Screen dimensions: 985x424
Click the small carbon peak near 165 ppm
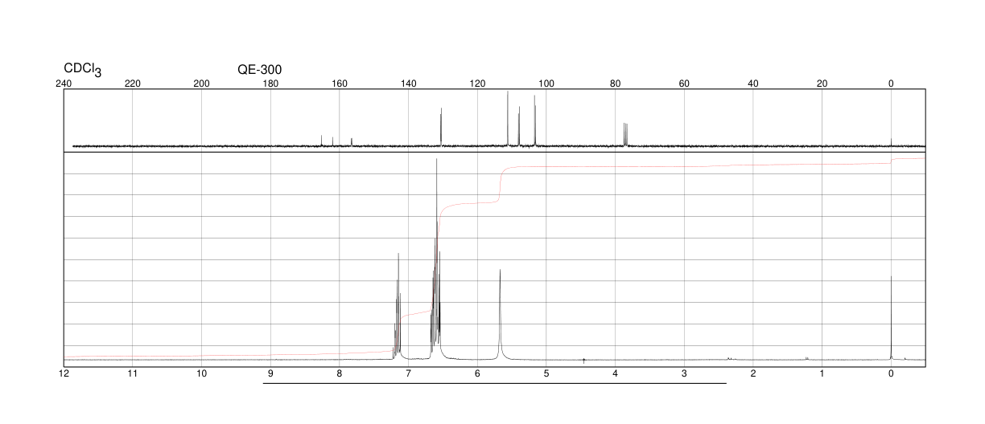322,141
